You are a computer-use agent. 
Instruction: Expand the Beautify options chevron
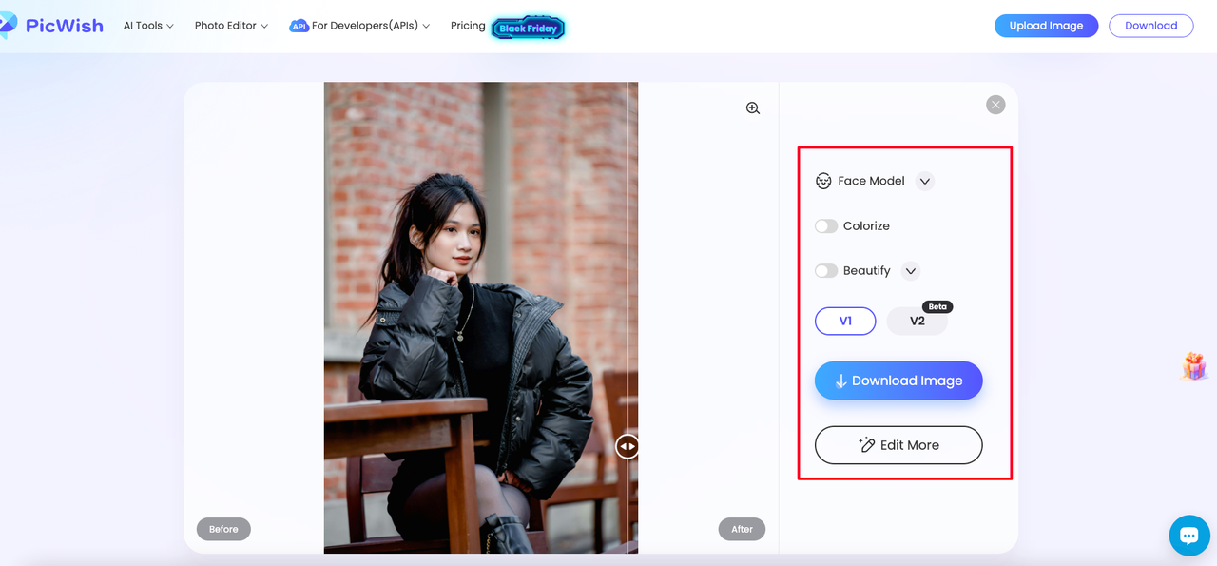911,271
